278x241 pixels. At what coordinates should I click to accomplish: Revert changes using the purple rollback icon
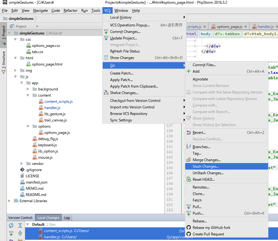coord(11,240)
